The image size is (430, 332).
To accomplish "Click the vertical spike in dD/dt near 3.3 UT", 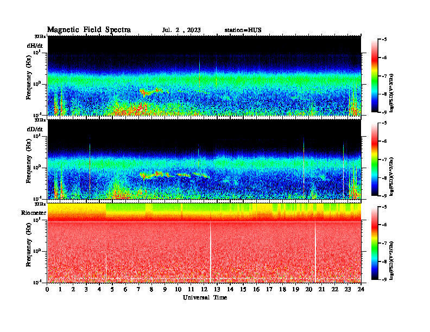I will pos(90,167).
